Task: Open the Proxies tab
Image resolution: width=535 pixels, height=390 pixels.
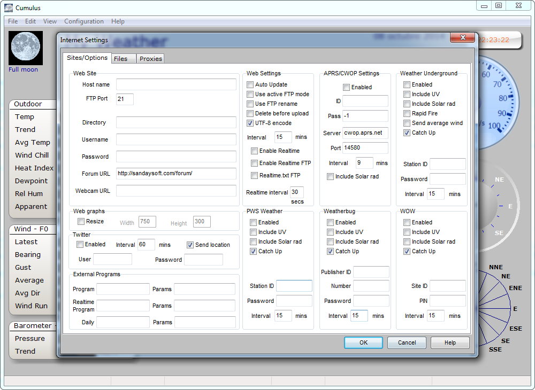Action: (150, 59)
